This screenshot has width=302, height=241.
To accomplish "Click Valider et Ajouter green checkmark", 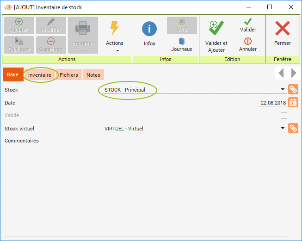I will 216,29.
